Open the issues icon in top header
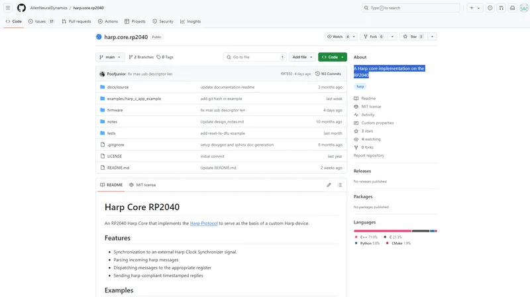Image resolution: width=530 pixels, height=297 pixels. pyautogui.click(x=490, y=8)
